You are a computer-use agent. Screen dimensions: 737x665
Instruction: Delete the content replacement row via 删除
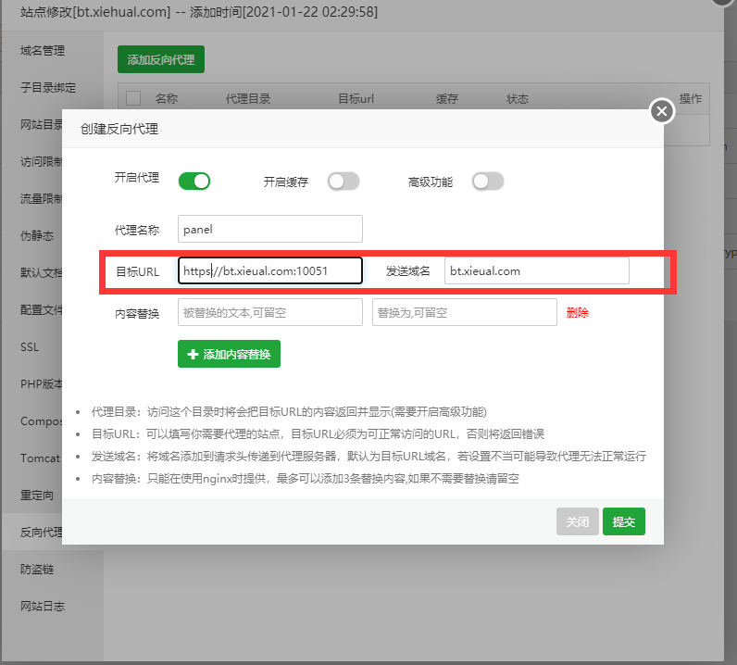[x=578, y=313]
